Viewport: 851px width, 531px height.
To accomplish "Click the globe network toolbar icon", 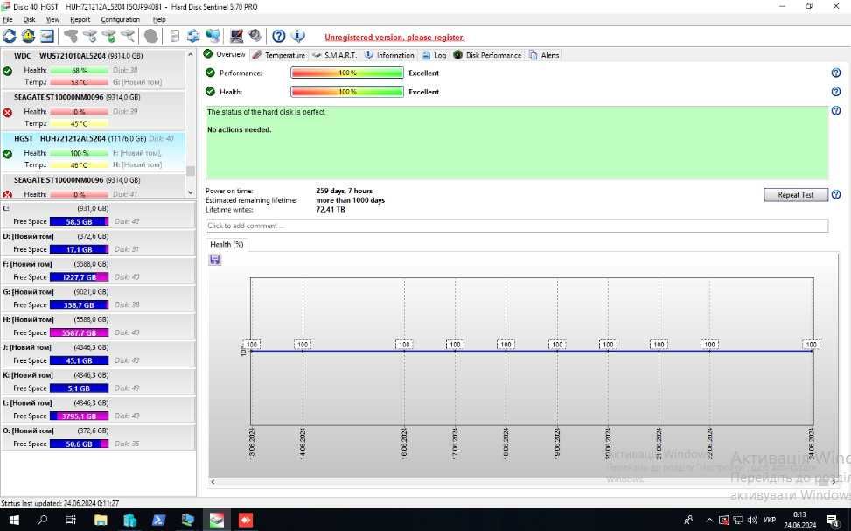I will coord(213,37).
